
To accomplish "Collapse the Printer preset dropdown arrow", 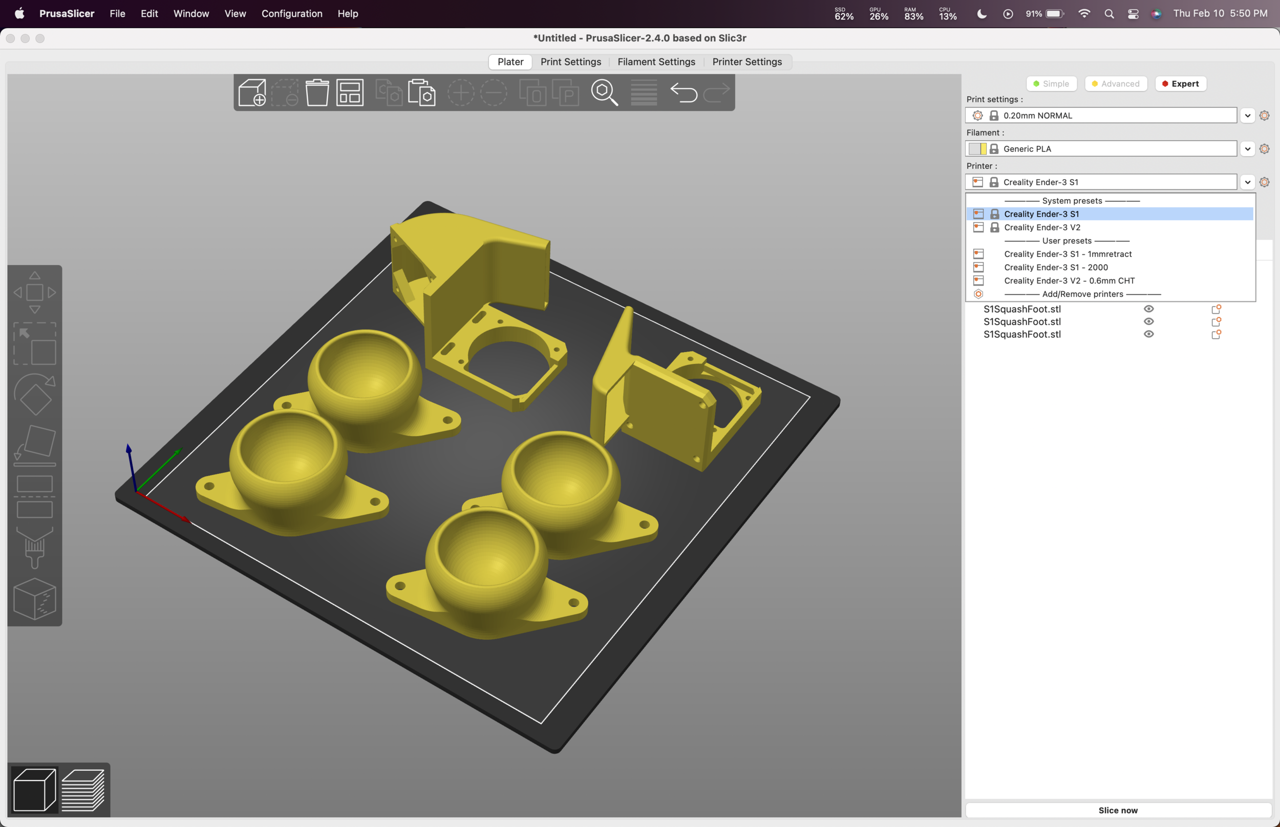I will coord(1247,182).
